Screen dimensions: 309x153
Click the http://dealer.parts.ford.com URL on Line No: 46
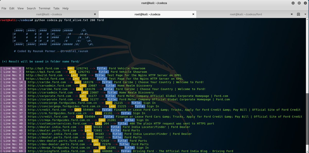tap(52, 130)
